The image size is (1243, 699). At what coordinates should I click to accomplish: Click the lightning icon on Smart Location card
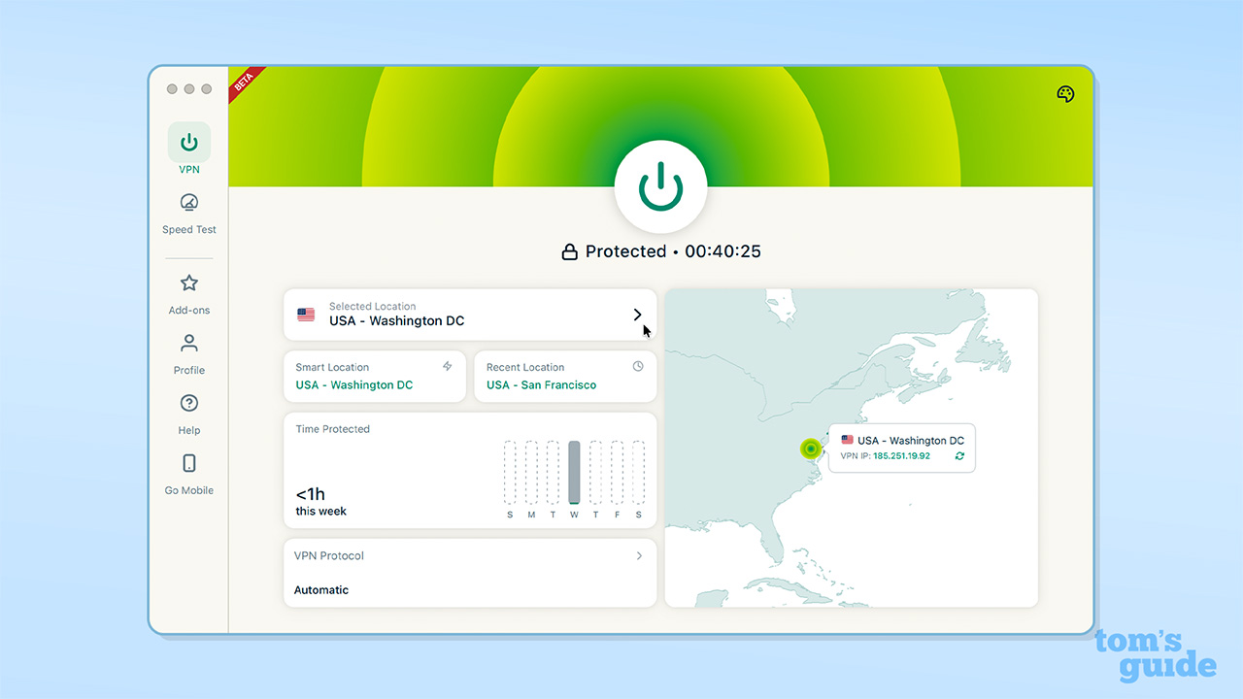pyautogui.click(x=448, y=366)
